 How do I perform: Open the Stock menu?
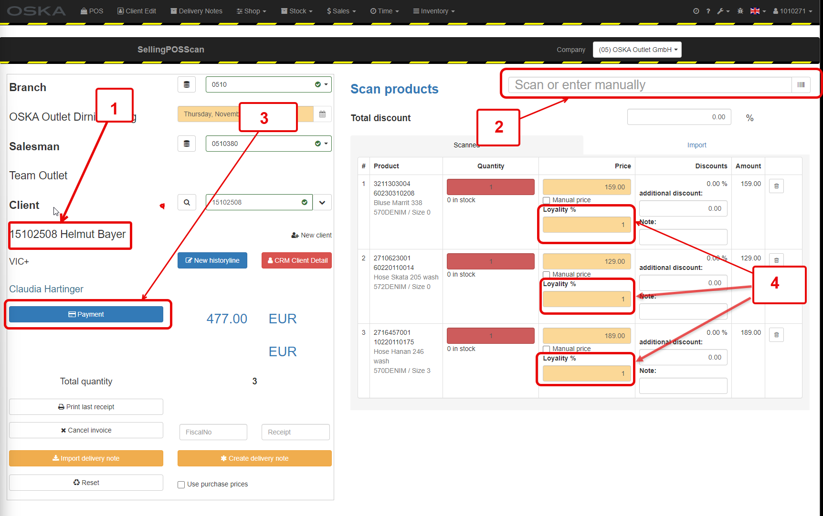coord(297,11)
